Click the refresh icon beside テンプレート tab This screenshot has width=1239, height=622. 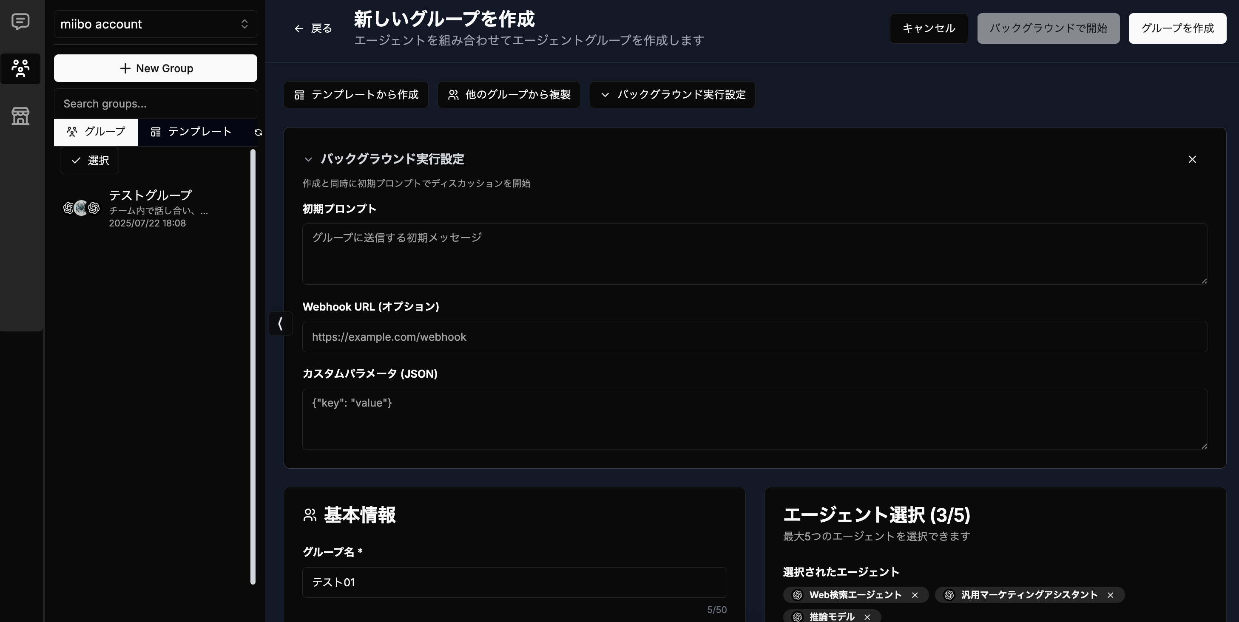[x=258, y=132]
